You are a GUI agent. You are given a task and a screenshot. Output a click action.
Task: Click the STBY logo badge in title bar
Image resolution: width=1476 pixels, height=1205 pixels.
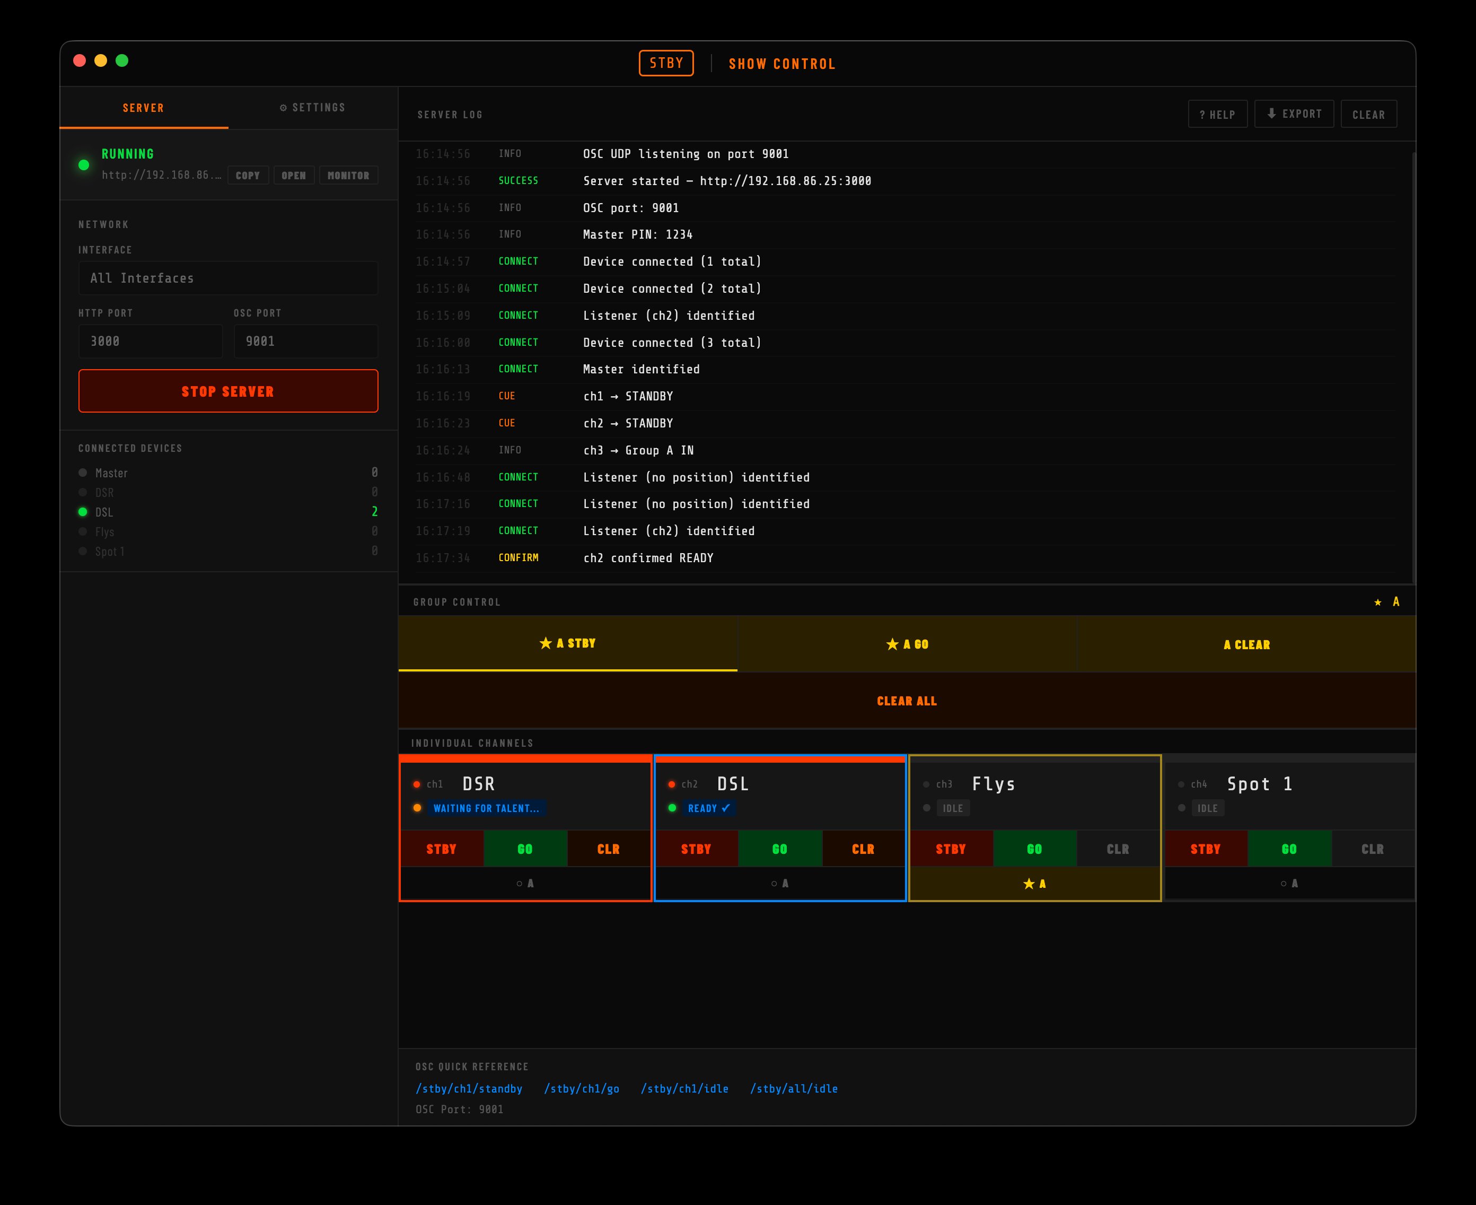point(666,63)
